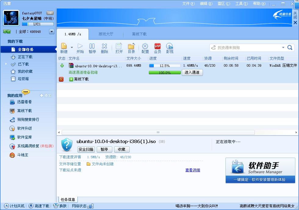Click the 安全扫描 button
The height and width of the screenshot is (210, 299).
(x=86, y=149)
